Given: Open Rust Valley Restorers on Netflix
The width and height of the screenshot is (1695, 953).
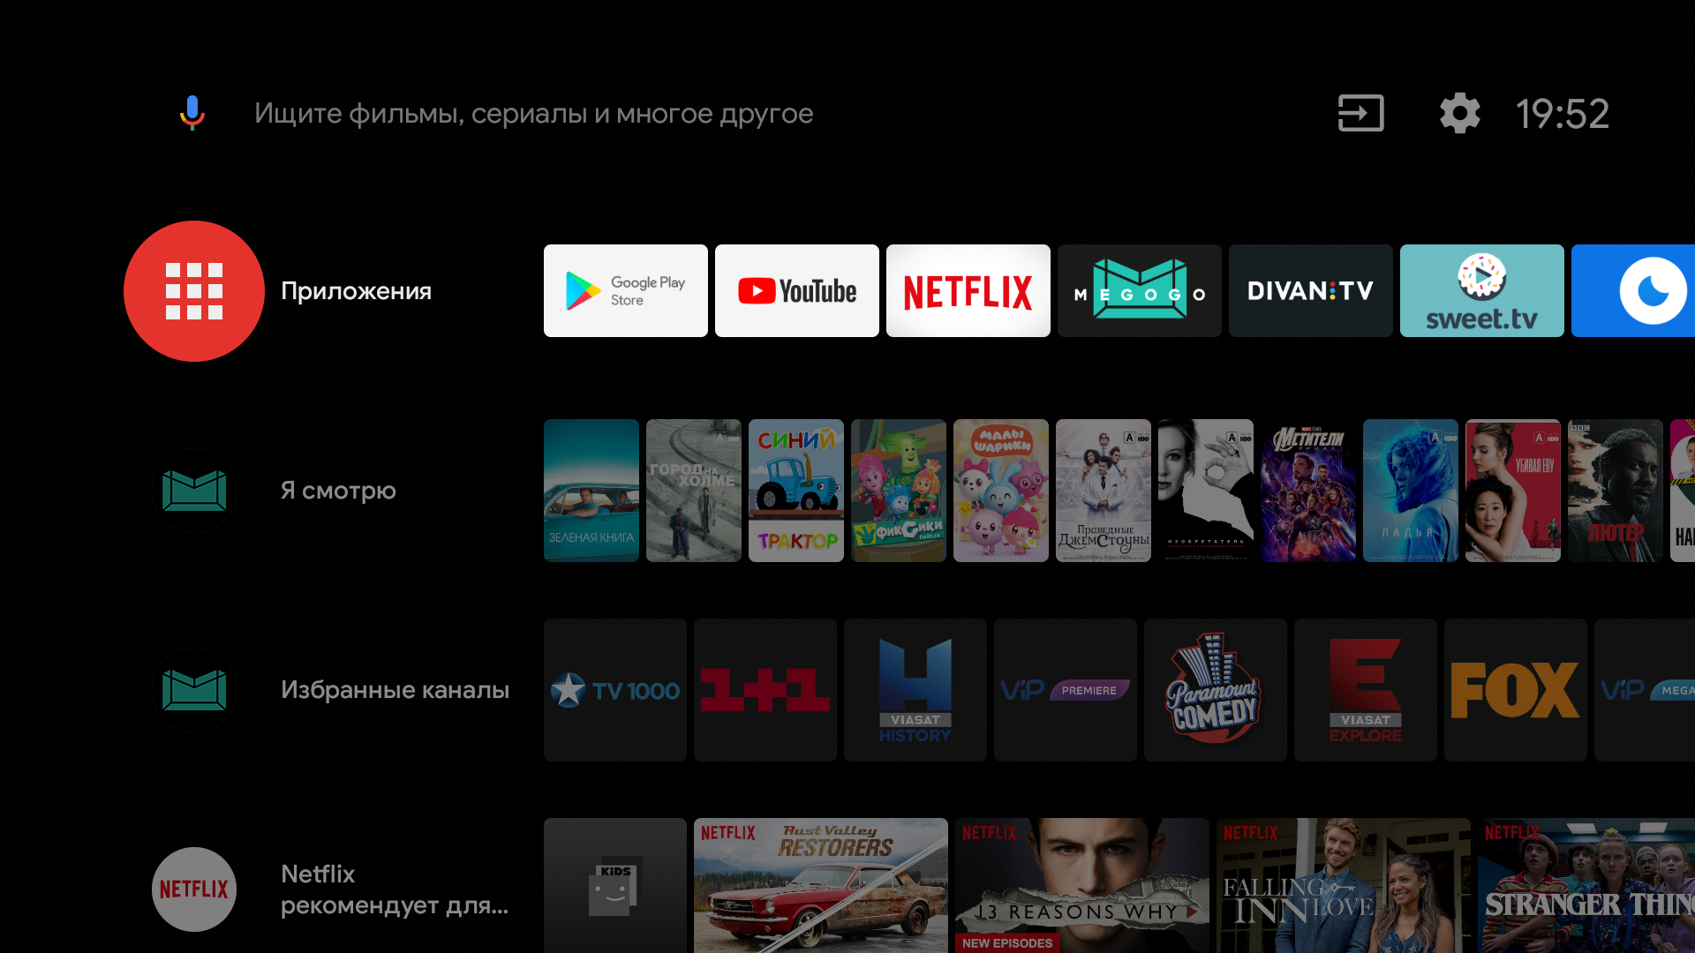Looking at the screenshot, I should click(x=821, y=886).
